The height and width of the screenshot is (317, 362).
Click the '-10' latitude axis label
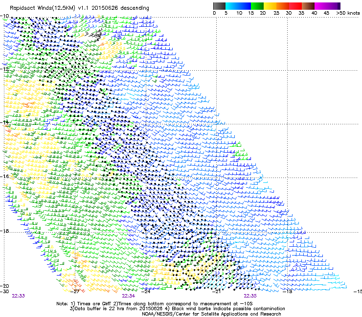pos(4,16)
